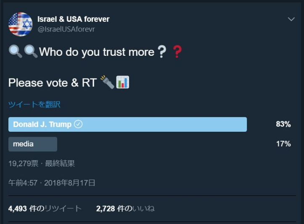
Task: Click the second magnifying glass emoji
Action: click(x=31, y=52)
